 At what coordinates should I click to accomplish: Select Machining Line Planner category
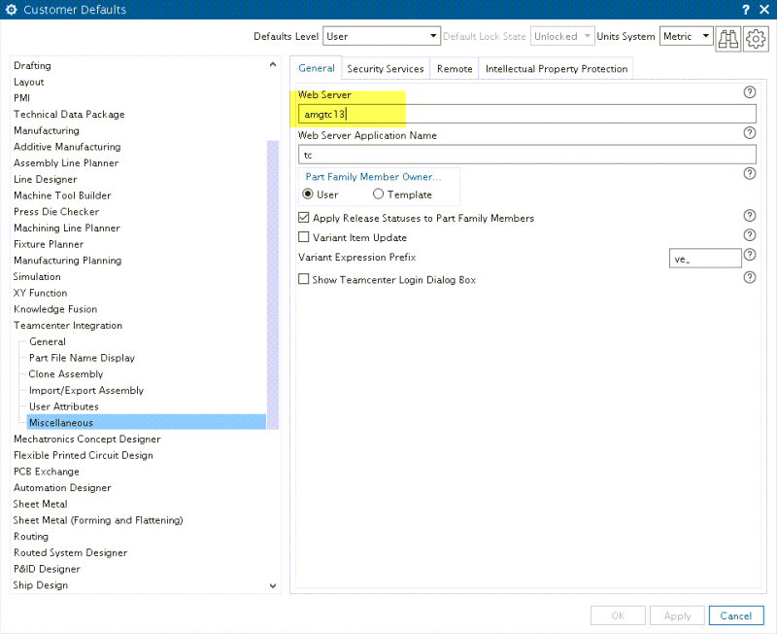click(x=66, y=229)
